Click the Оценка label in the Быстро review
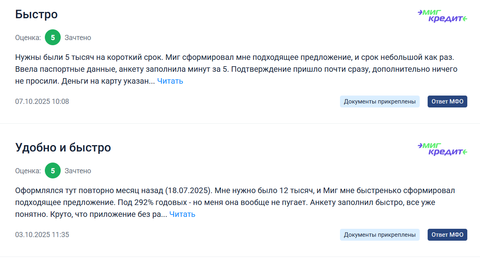Viewport: 480px width, 272px height. pos(28,38)
